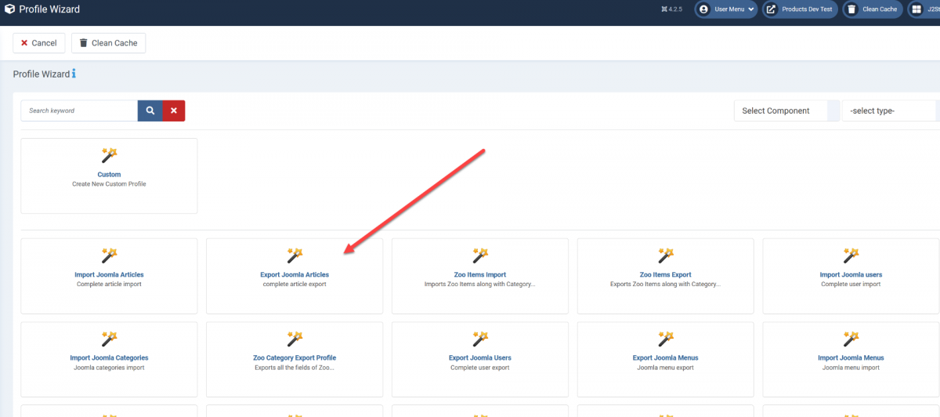Click Zoo Items Export wand icon
This screenshot has height=417, width=940.
[x=666, y=256]
